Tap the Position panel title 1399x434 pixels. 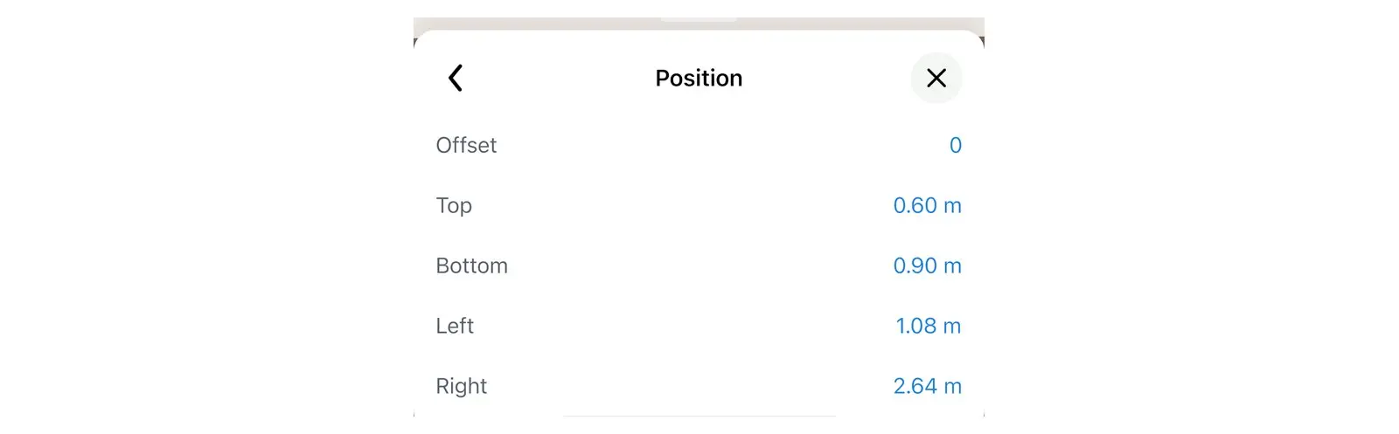(699, 78)
